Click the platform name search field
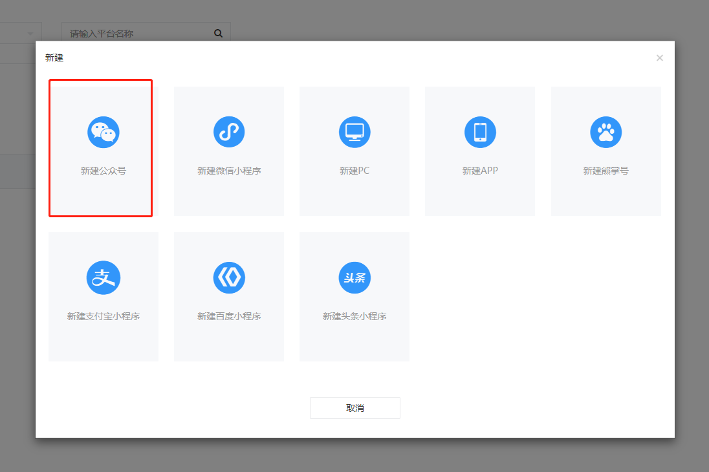 point(146,33)
